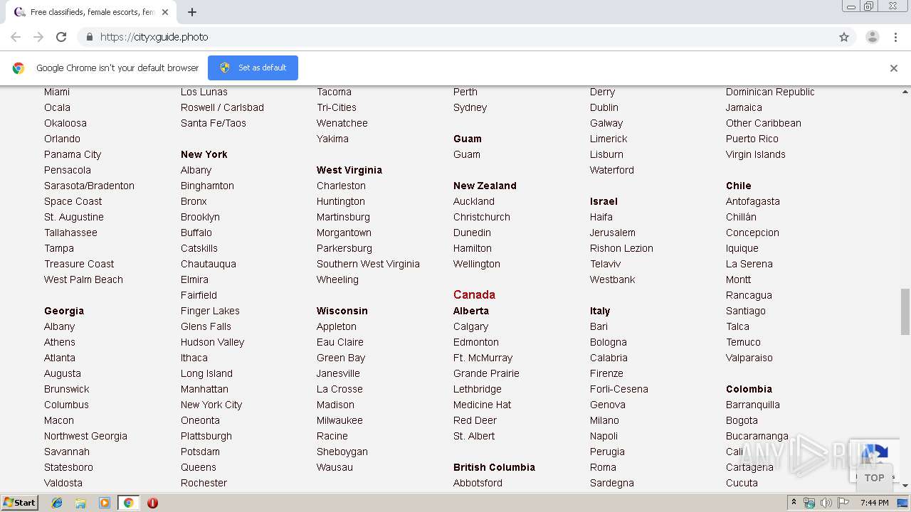Open the red Opera taskbar icon
Screen dimensions: 911x512
[152, 503]
